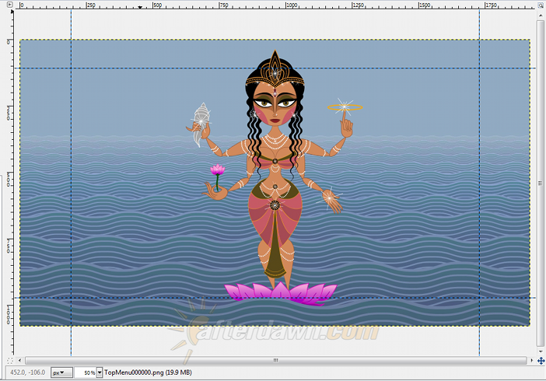546x381 pixels.
Task: Open the navigation preview cross-arrows icon
Action: 541,361
